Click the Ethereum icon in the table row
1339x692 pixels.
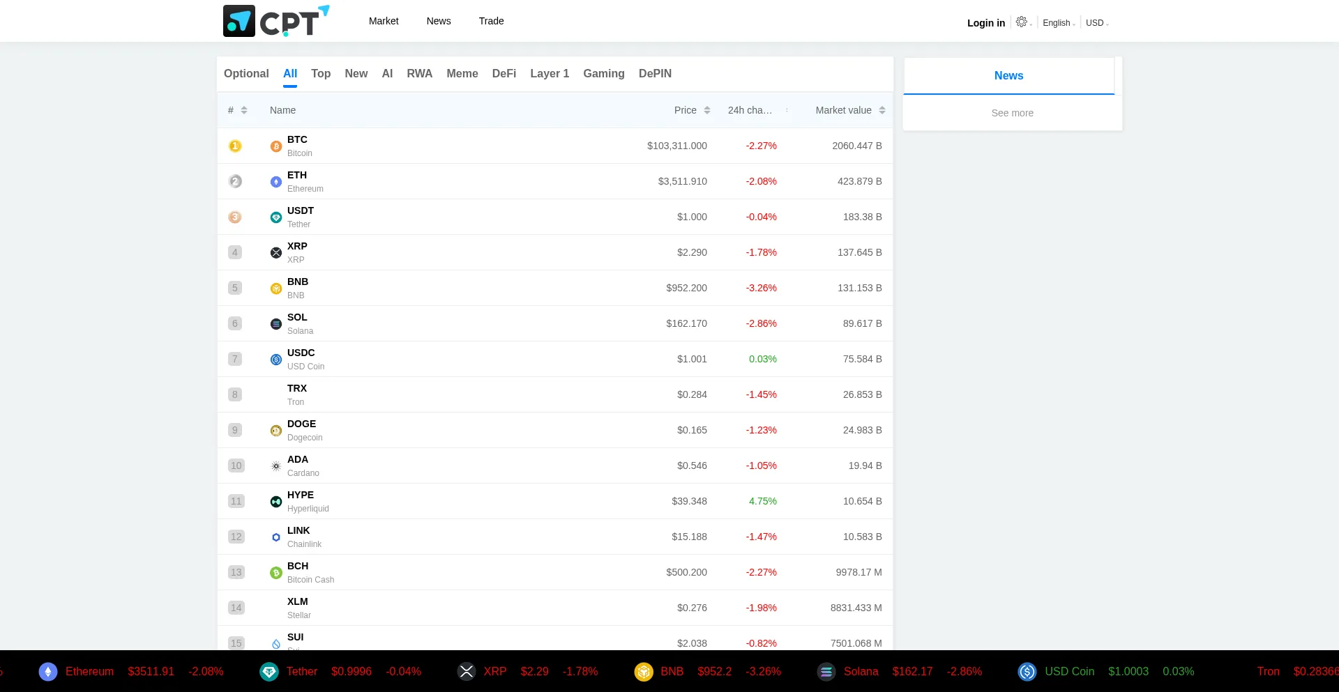276,182
